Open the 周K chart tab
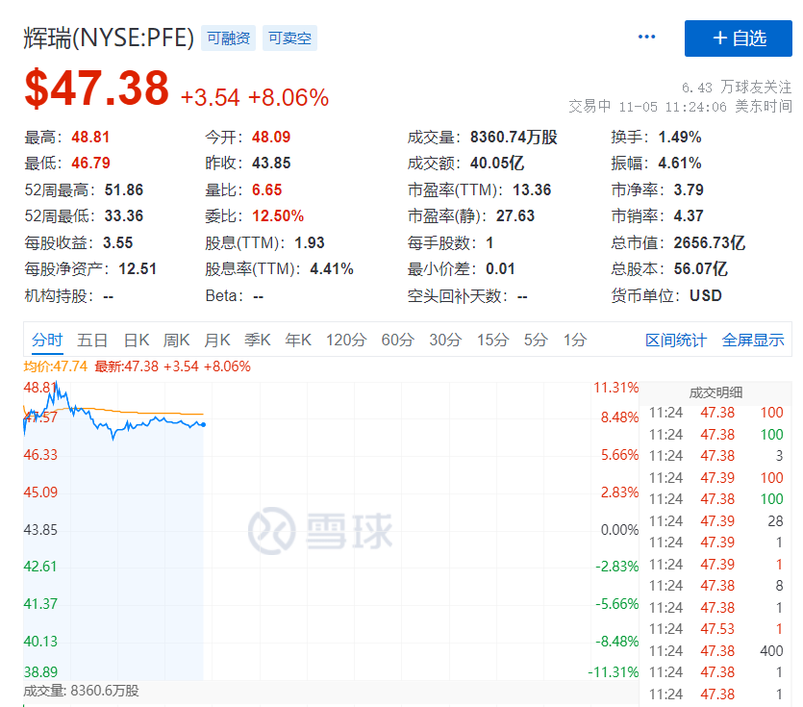 177,340
